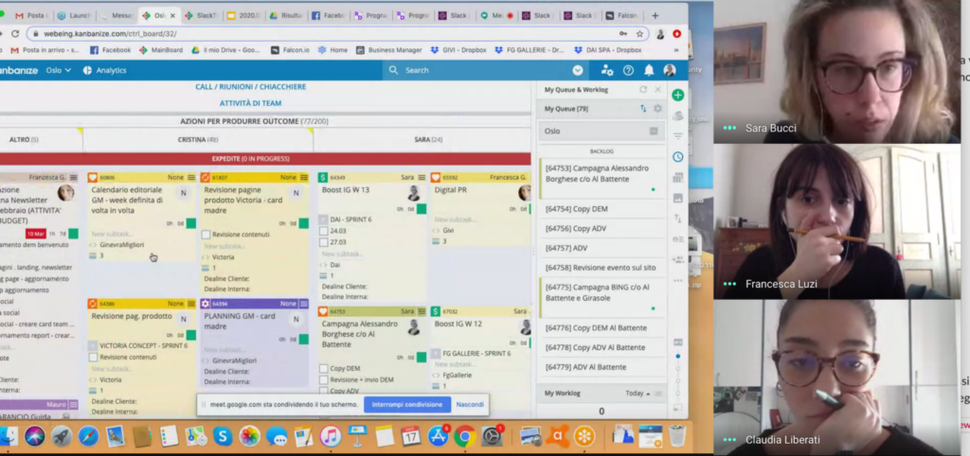
Task: Click the green add new card button
Action: click(677, 95)
